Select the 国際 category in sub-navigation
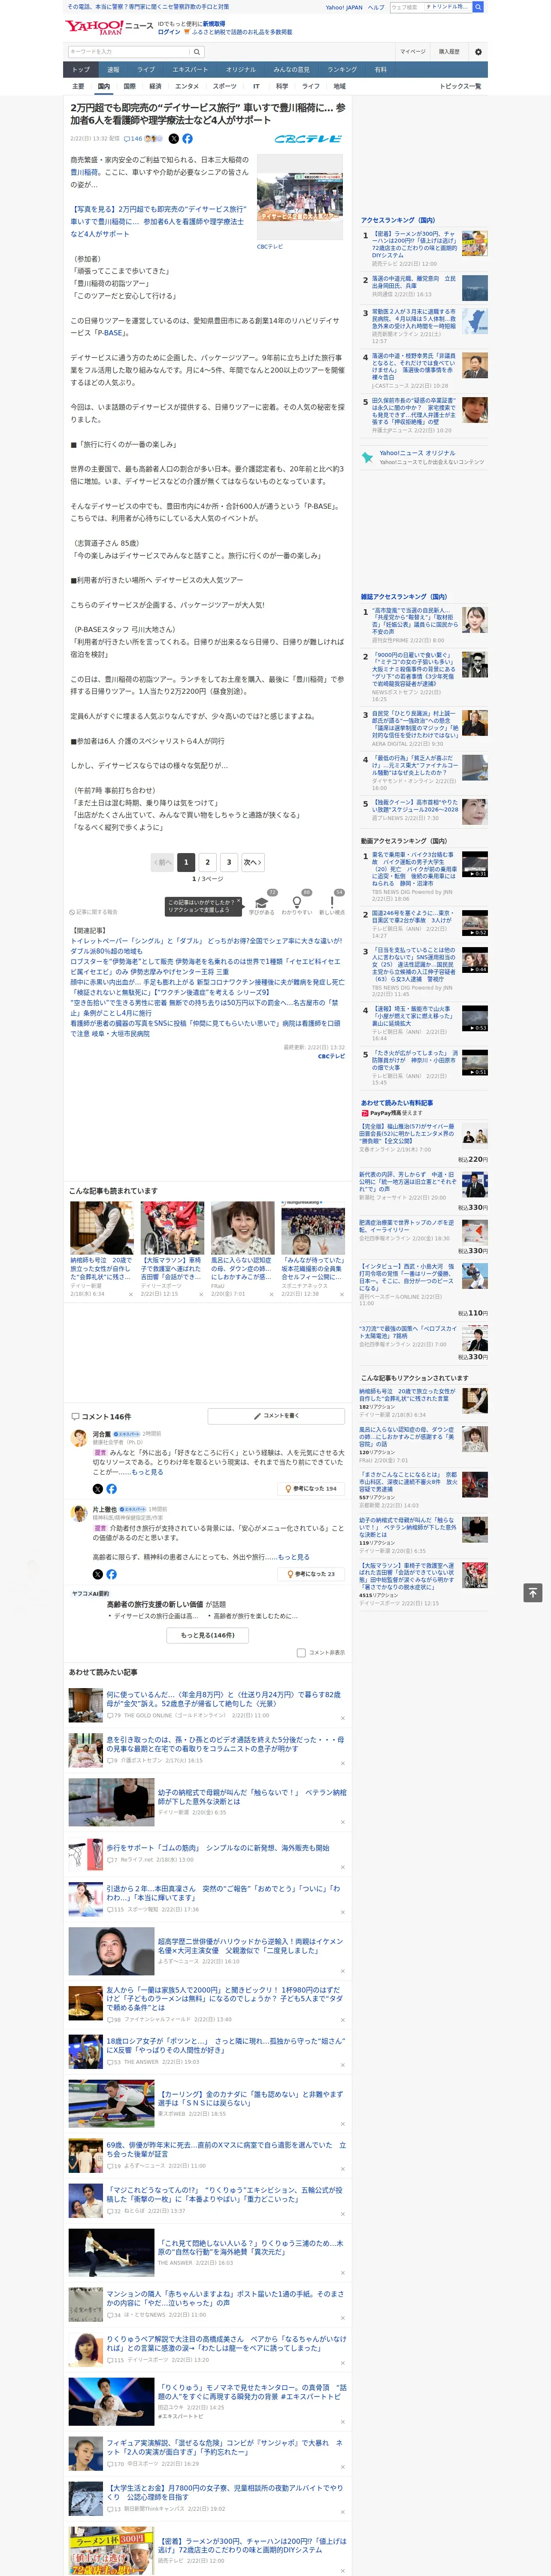 click(x=129, y=86)
